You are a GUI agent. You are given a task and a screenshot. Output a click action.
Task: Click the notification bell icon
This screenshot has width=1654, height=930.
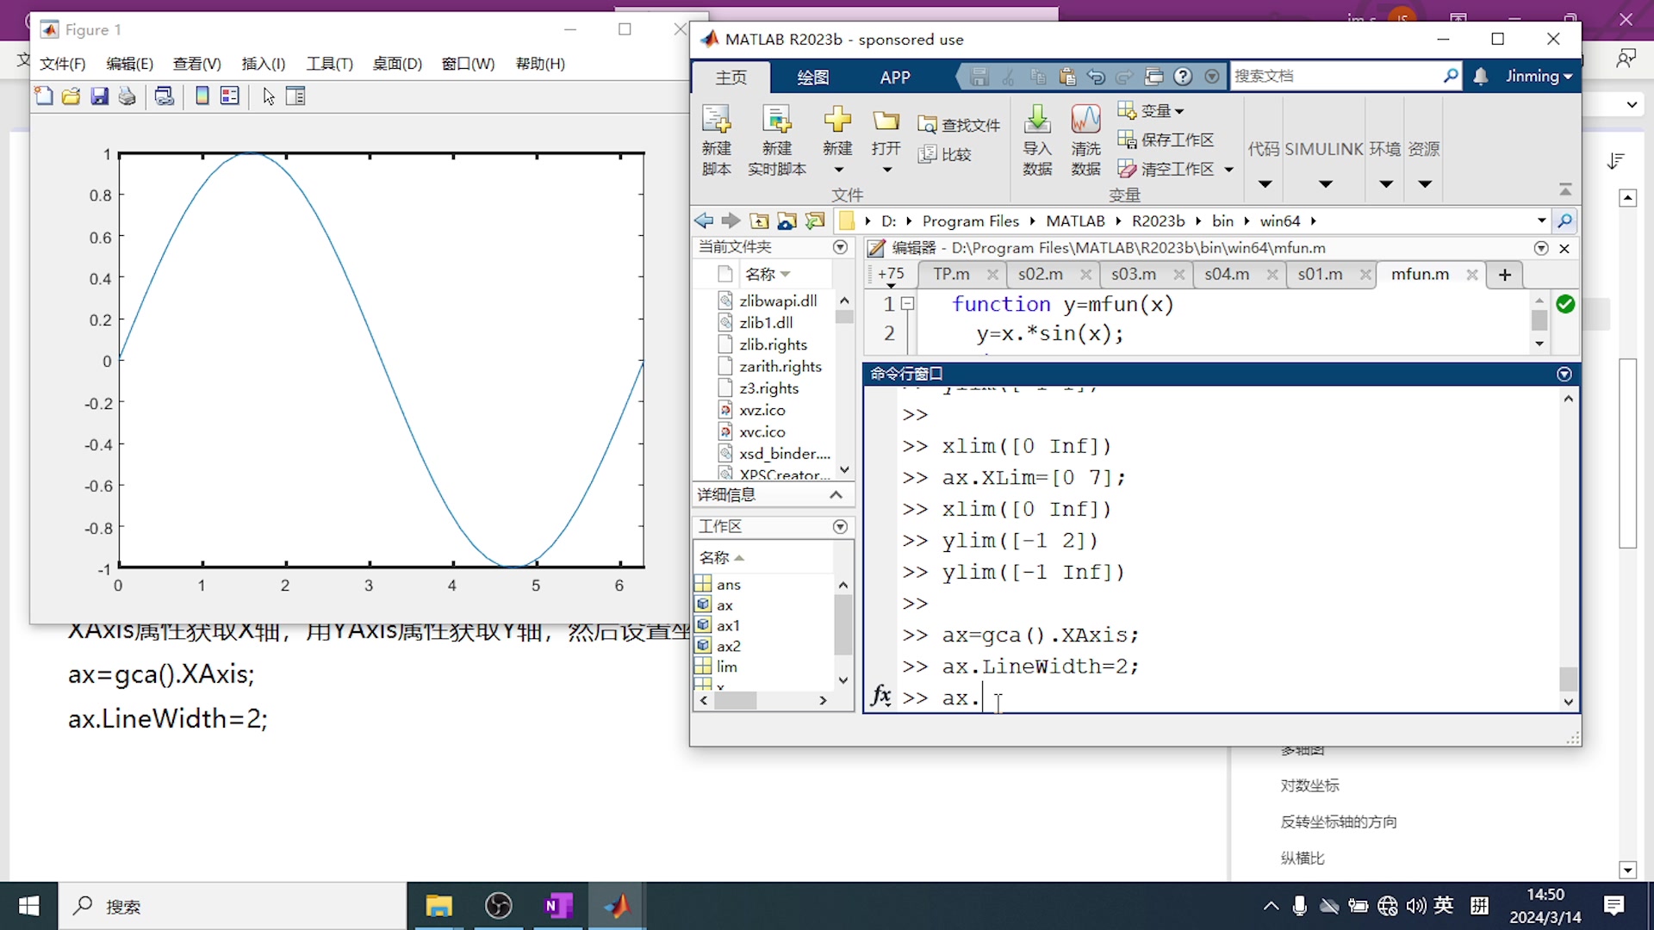click(1480, 77)
